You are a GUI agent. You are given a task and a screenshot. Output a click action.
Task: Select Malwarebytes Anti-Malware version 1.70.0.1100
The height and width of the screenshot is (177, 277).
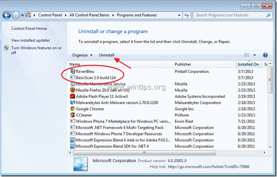pos(117,103)
